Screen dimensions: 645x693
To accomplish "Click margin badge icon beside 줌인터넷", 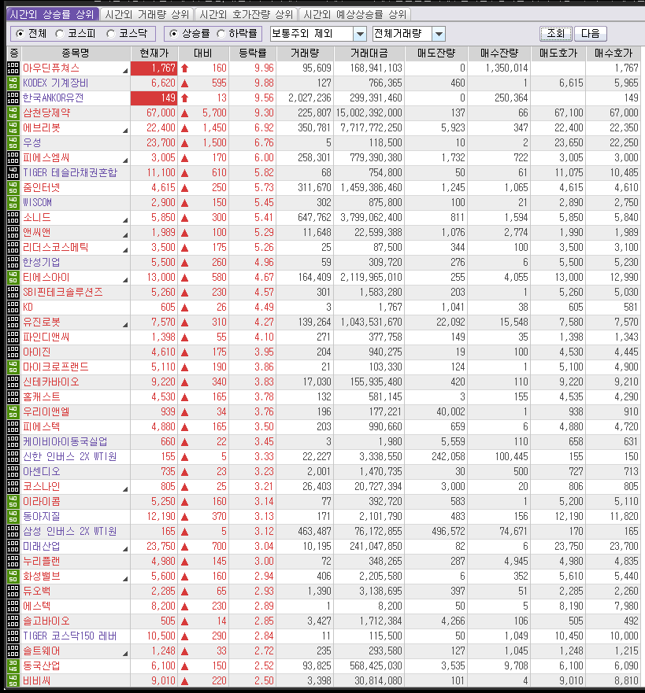I will [x=13, y=188].
